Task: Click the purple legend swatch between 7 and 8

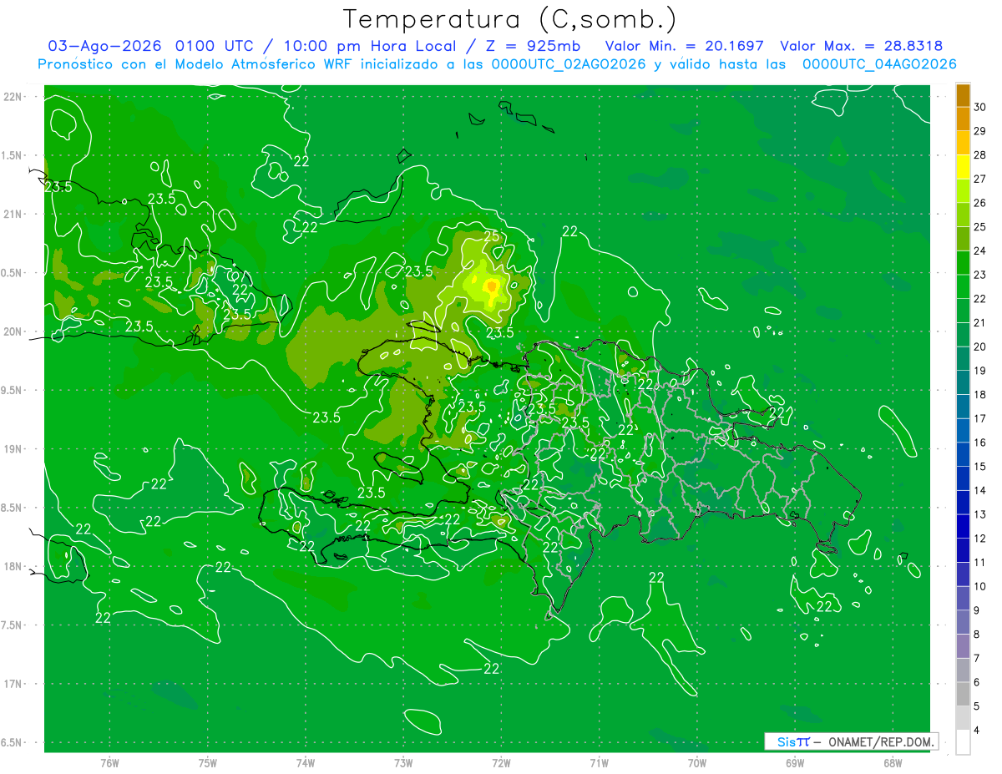Action: [x=963, y=646]
